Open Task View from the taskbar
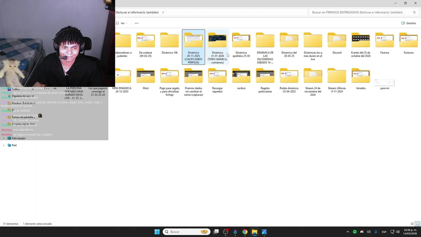The width and height of the screenshot is (421, 237). [x=216, y=232]
